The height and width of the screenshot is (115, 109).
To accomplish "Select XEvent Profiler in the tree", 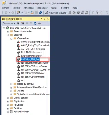I will tap(21, 112).
